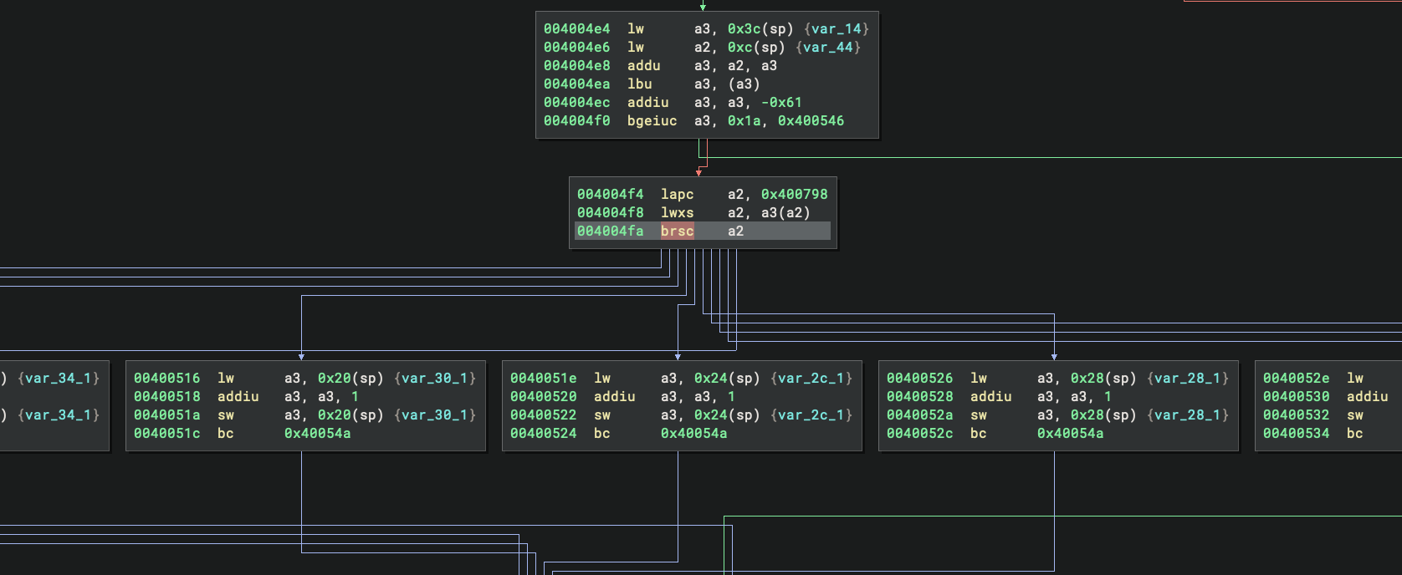The width and height of the screenshot is (1402, 575).
Task: Click the lw mnemonic at 004004e4
Action: (636, 29)
